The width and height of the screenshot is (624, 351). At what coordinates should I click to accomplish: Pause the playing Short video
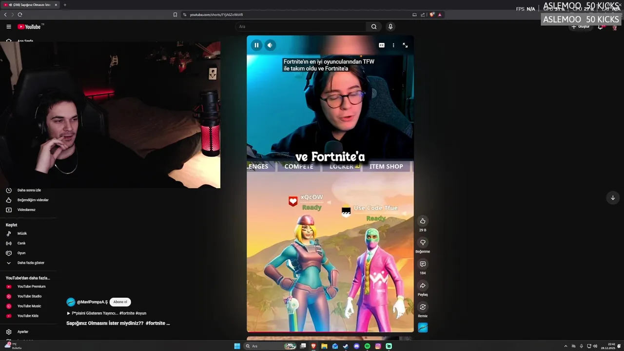256,45
